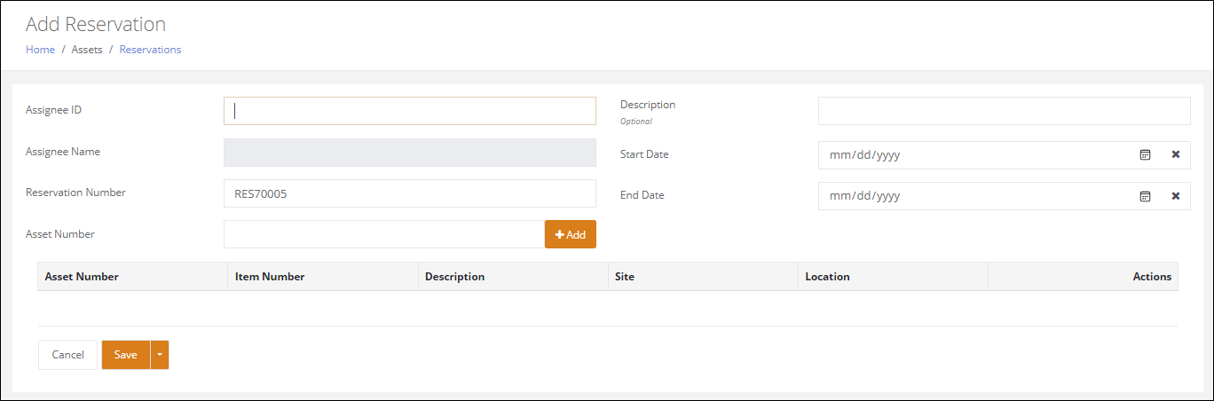Open the Start Date calendar picker icon
Viewport: 1214px width, 401px height.
(x=1145, y=154)
